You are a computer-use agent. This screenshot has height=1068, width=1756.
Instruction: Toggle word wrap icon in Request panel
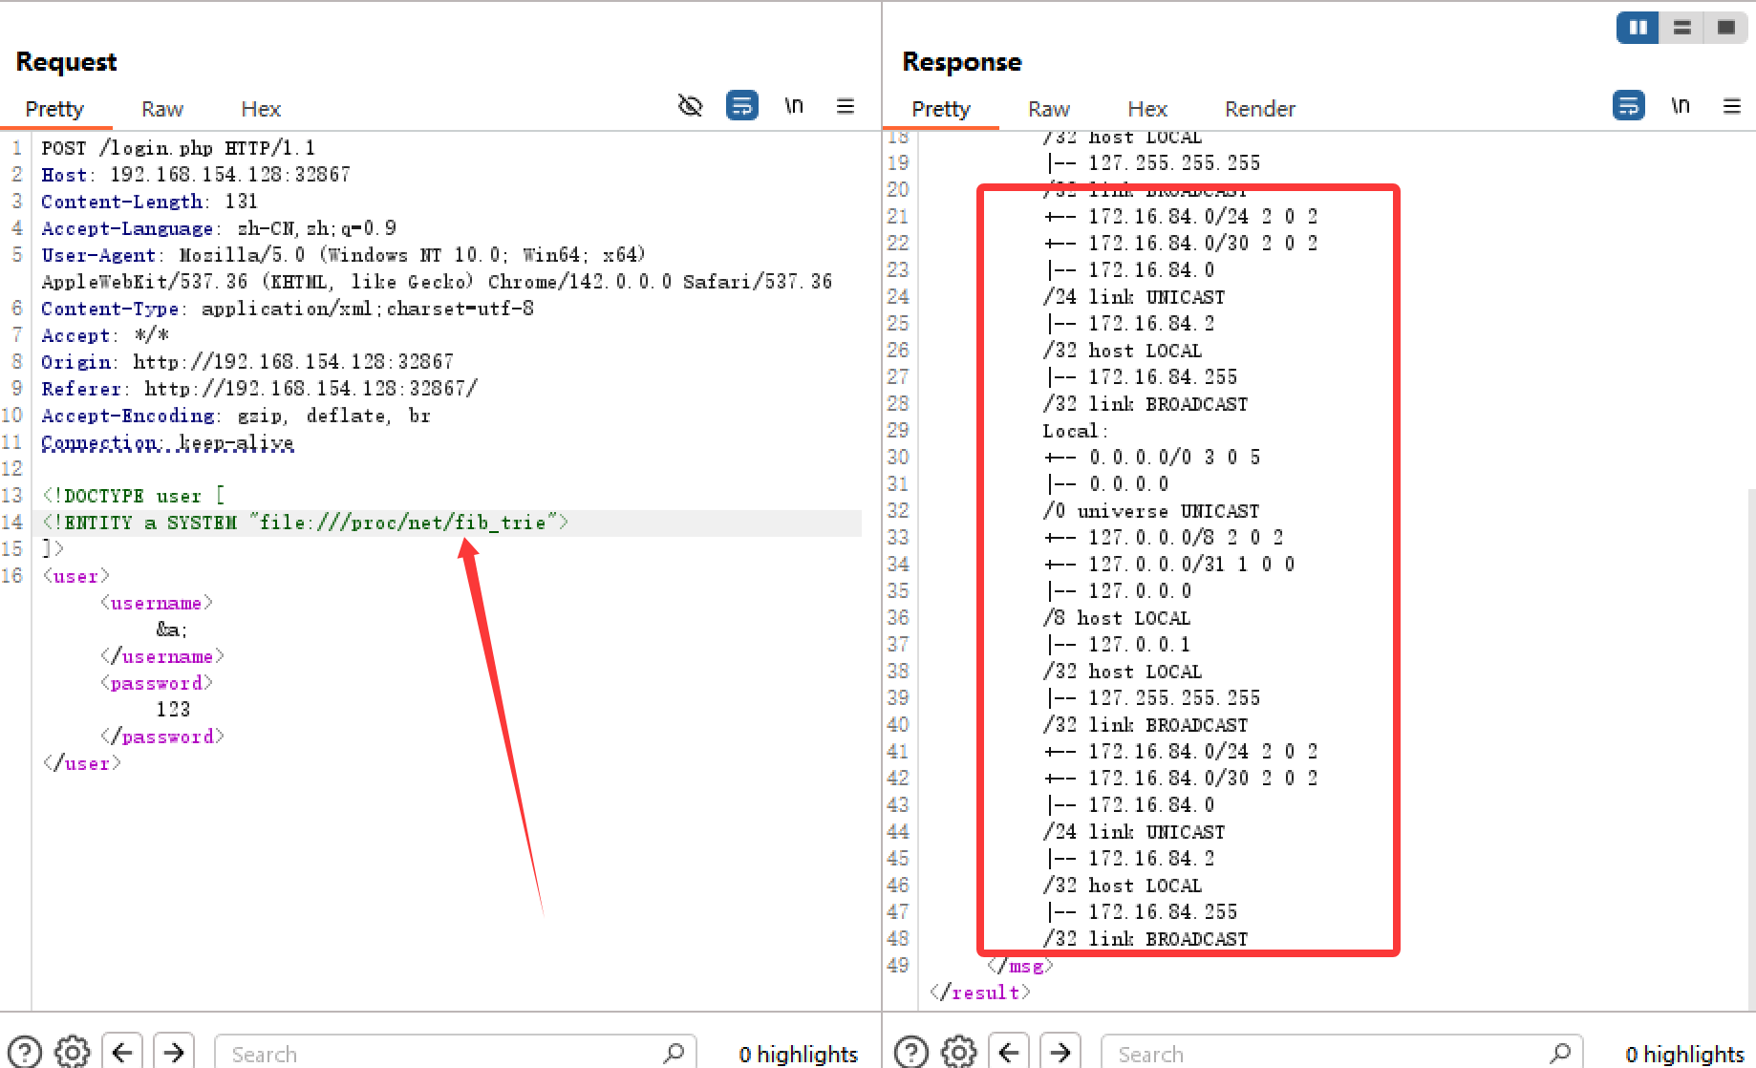point(741,105)
